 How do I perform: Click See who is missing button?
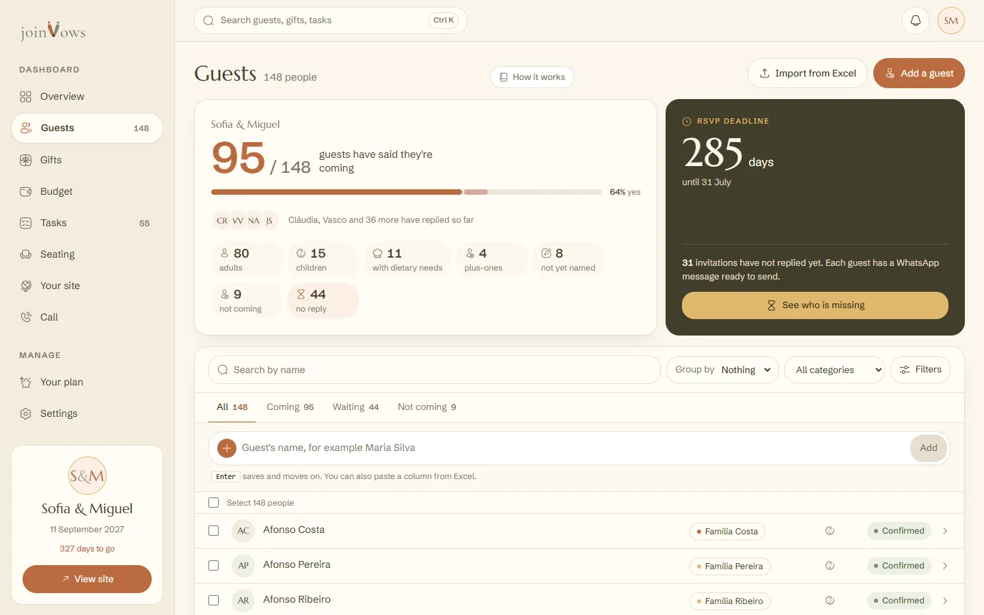point(815,305)
